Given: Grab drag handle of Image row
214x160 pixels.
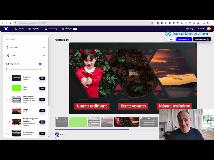Looking at the screenshot, I should pos(9,111).
